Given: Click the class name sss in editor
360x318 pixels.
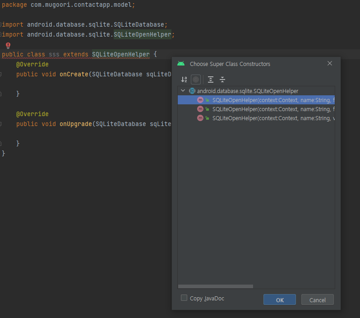Looking at the screenshot, I should click(54, 55).
